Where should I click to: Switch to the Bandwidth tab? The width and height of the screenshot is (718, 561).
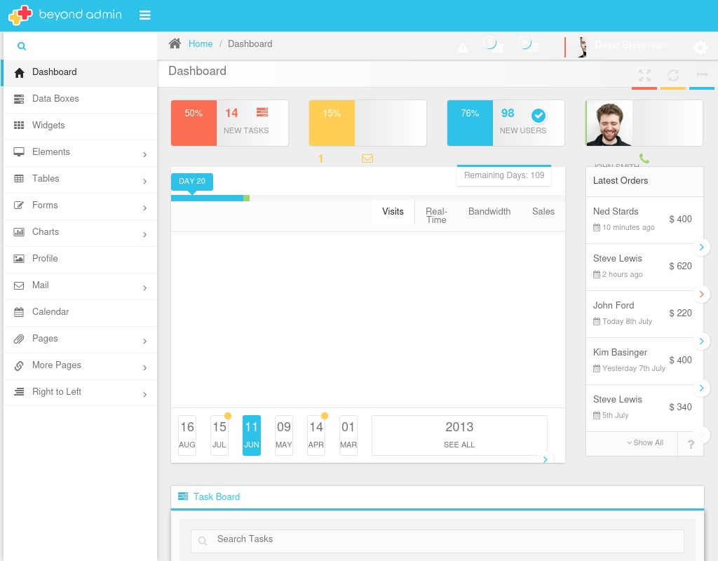point(489,212)
